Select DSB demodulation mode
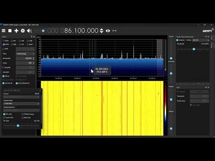Viewport: 215px width, 161px height. (x=12, y=44)
